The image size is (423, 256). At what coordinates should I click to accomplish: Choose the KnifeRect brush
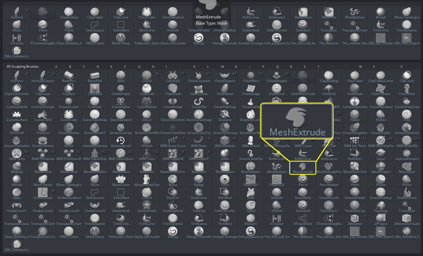click(x=355, y=155)
